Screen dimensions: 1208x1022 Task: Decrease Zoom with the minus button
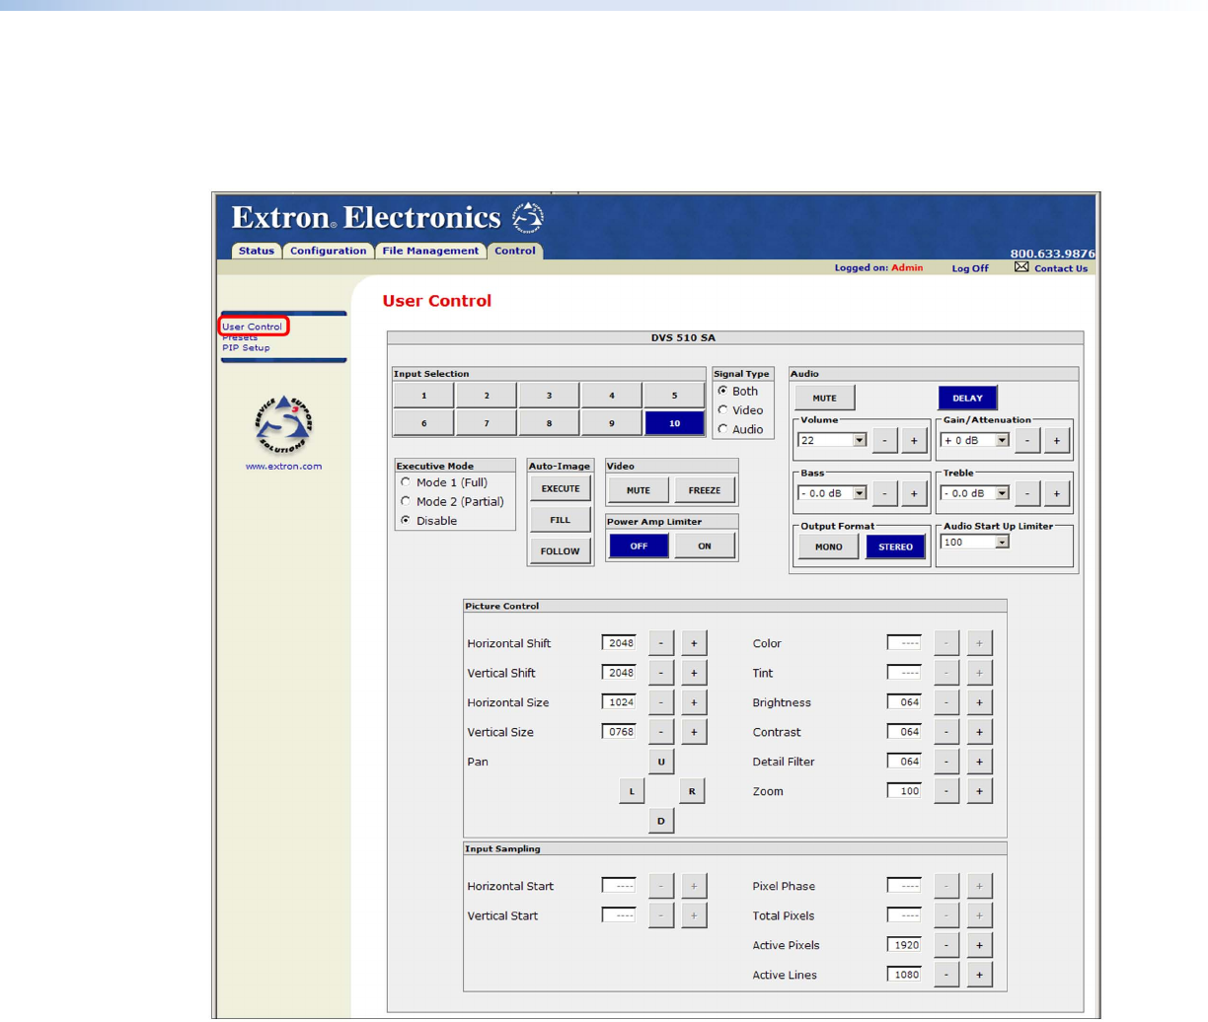946,791
